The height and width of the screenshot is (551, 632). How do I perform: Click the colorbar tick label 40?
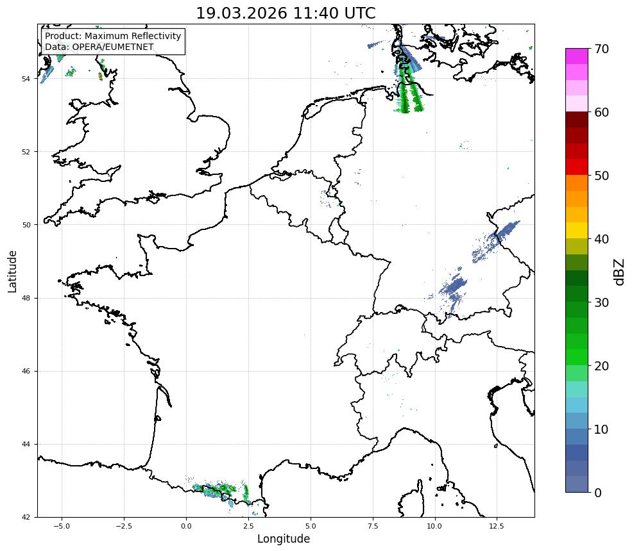(x=601, y=239)
